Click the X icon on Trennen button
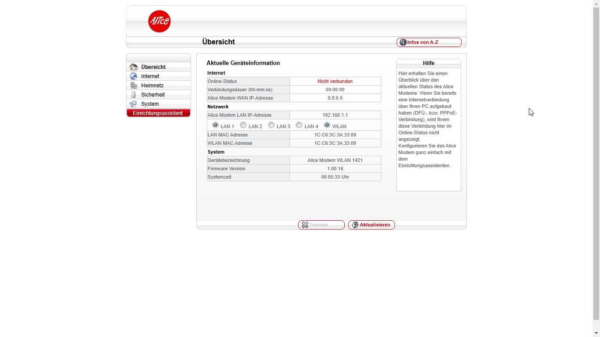Viewport: 600px width, 337px height. click(305, 225)
